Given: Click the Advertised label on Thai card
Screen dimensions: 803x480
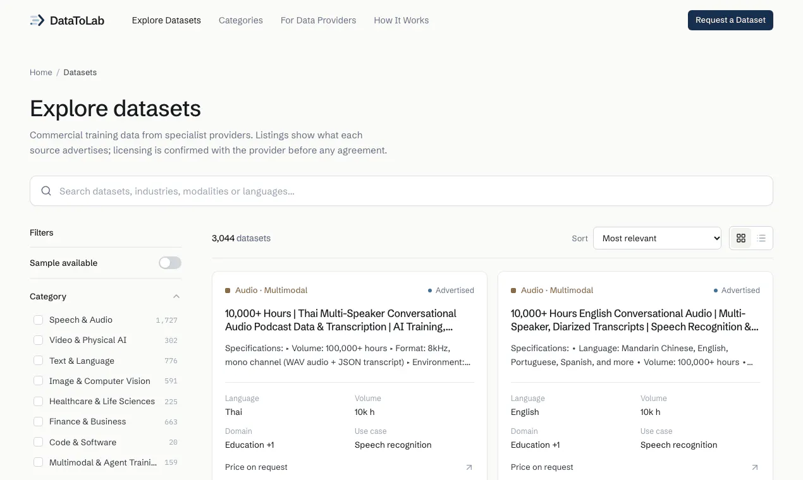Looking at the screenshot, I should click(x=455, y=291).
